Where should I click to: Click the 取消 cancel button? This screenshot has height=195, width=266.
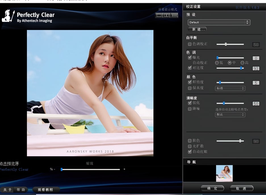(x=242, y=188)
